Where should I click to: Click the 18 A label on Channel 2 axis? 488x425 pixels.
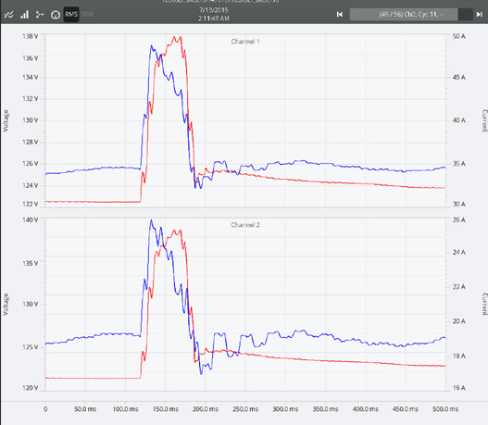[x=459, y=356]
